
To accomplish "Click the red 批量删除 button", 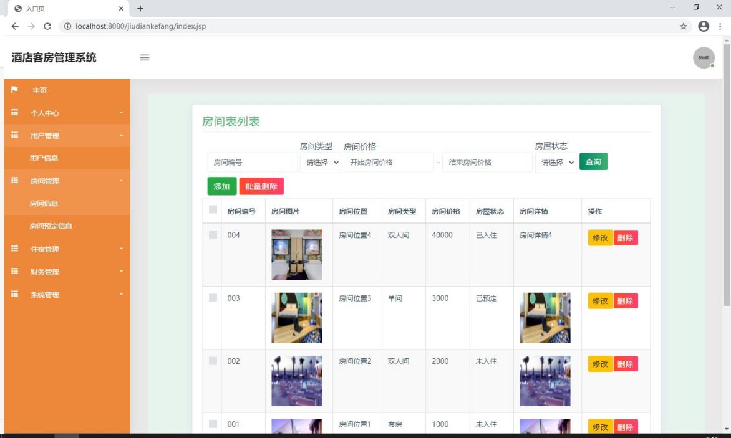I will tap(261, 186).
